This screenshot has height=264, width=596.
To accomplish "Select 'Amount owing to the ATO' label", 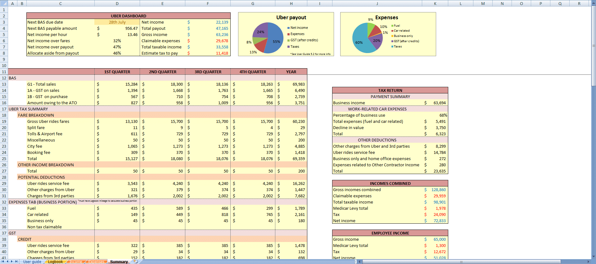I will click(52, 103).
